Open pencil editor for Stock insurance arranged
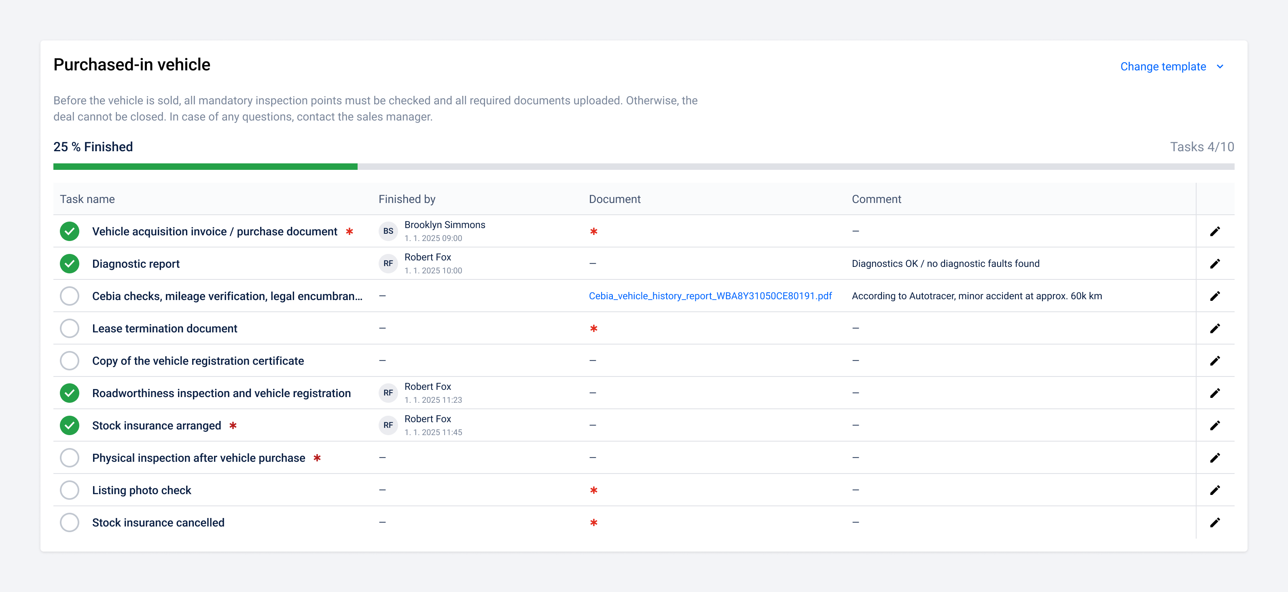Viewport: 1288px width, 592px height. [1215, 425]
